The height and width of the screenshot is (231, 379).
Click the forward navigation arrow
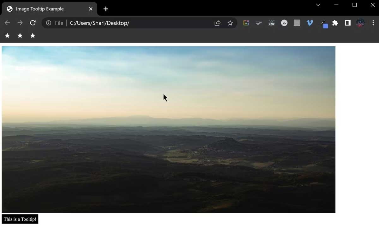click(x=20, y=23)
